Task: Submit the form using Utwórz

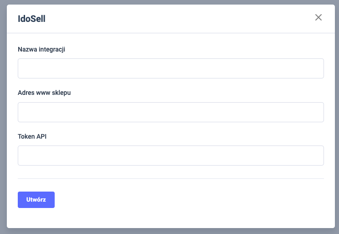Action: click(36, 200)
